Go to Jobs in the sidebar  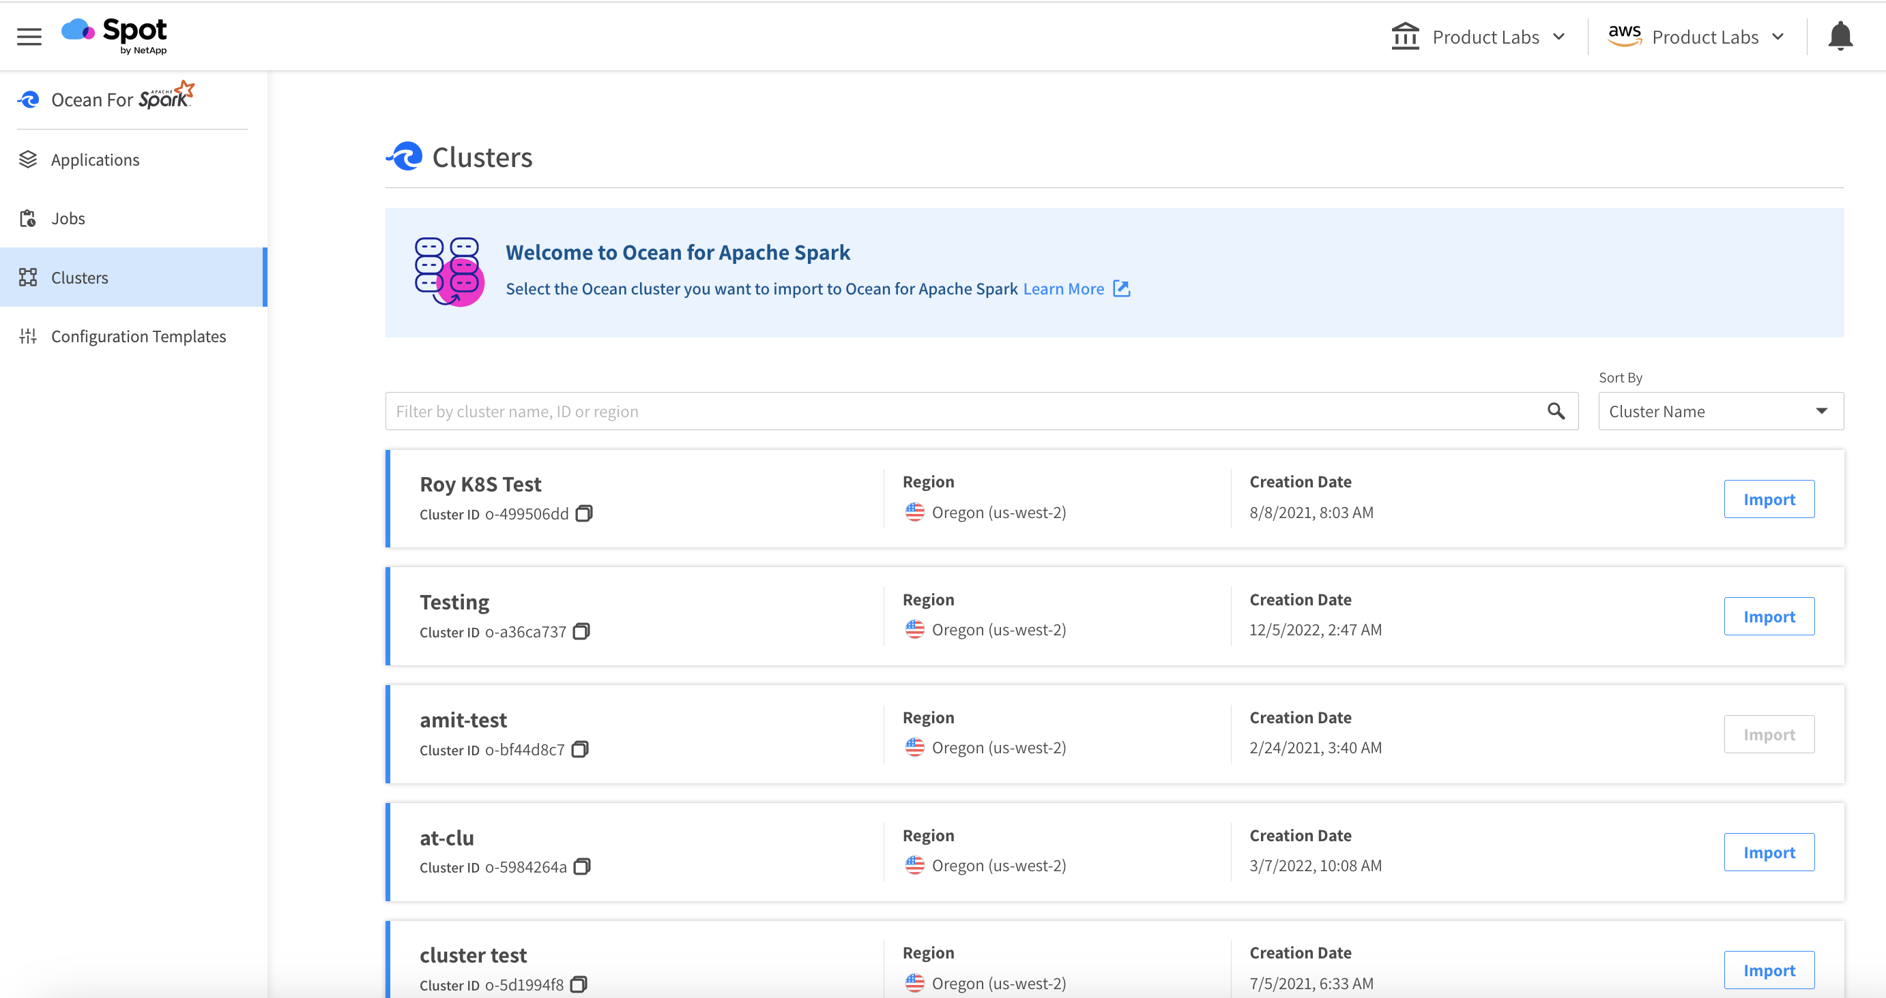click(133, 218)
